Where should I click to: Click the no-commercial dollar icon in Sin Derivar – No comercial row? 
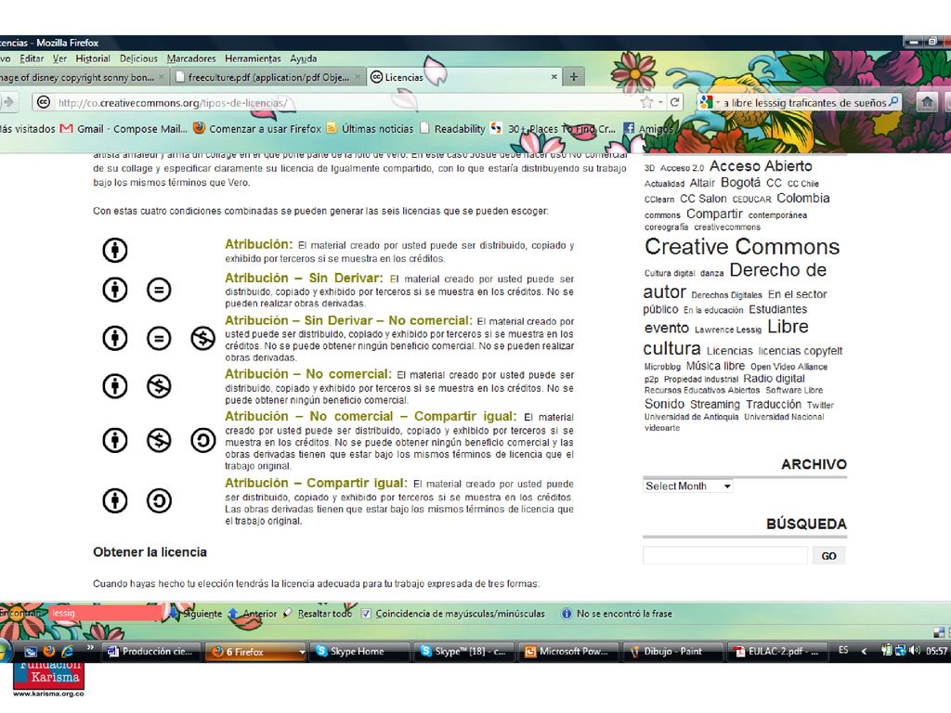click(202, 338)
